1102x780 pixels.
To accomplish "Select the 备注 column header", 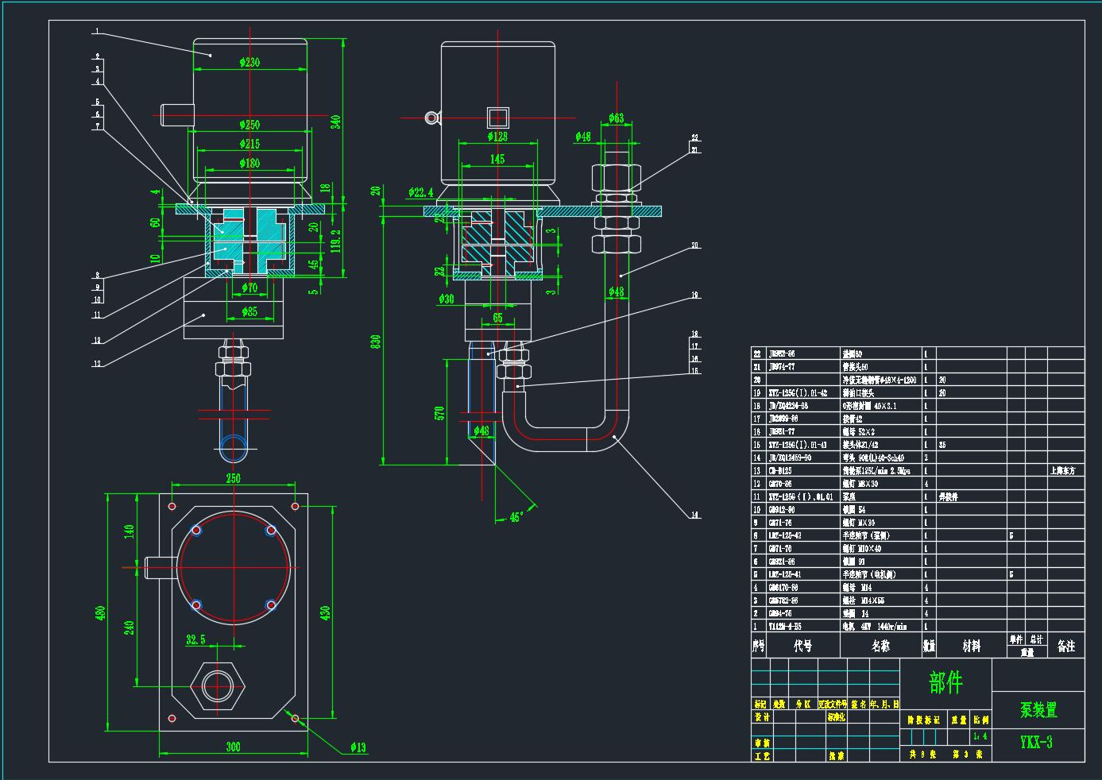I will [x=1065, y=647].
